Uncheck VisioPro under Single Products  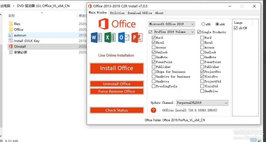[x=202, y=77]
